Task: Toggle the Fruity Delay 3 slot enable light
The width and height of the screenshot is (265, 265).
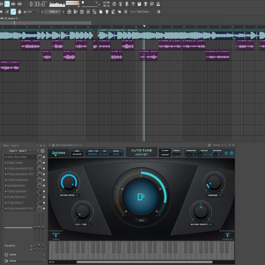Action: pos(44,202)
